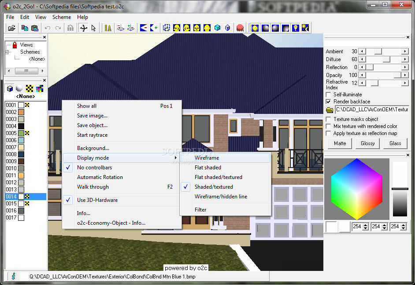Pick a color in the hexagon color picker

point(357,189)
